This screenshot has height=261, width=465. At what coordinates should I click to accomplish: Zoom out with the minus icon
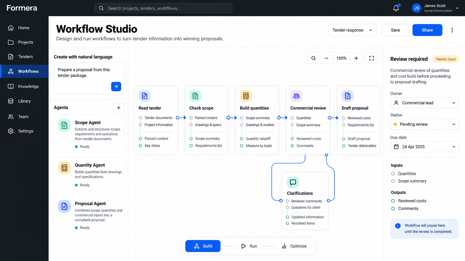click(x=327, y=58)
